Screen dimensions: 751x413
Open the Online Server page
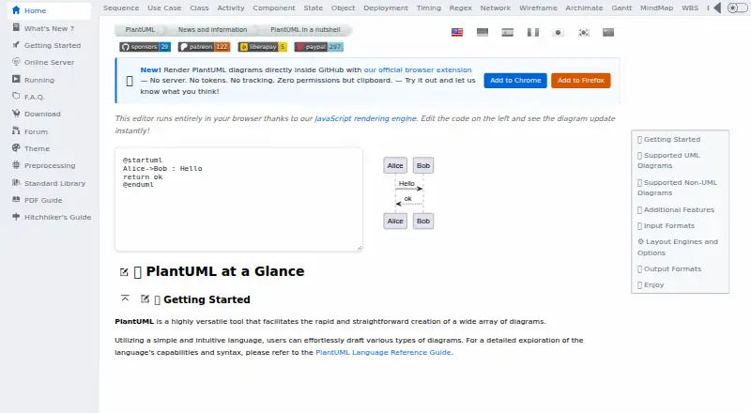pos(49,62)
